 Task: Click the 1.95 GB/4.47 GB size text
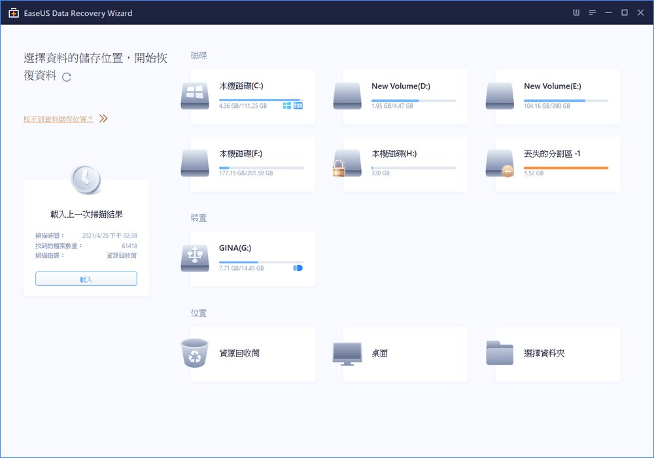392,106
